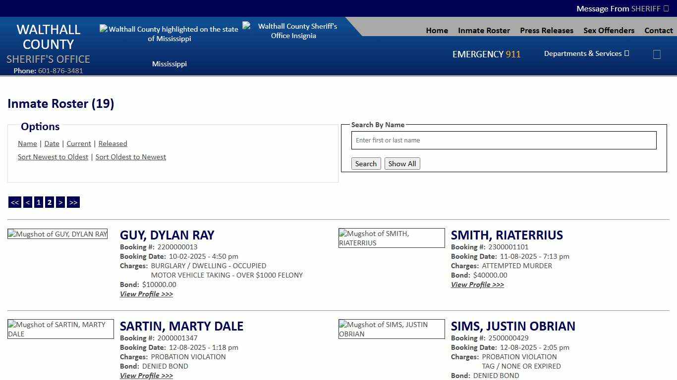Go to the first page with double-arrow button
Image resolution: width=677 pixels, height=380 pixels.
coord(14,202)
